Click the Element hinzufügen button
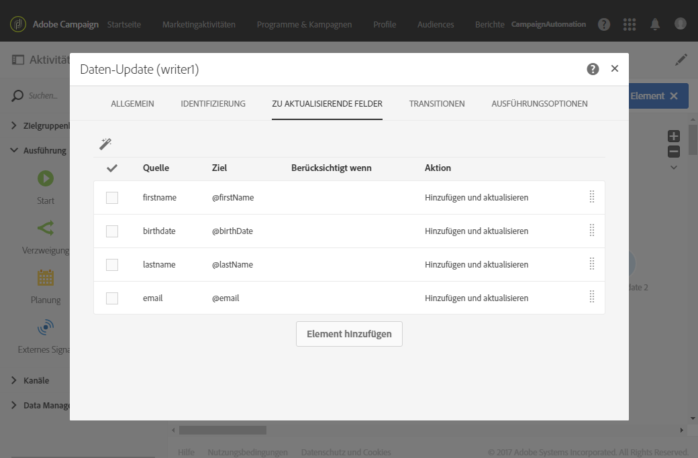Screen dimensions: 698x458 point(349,334)
